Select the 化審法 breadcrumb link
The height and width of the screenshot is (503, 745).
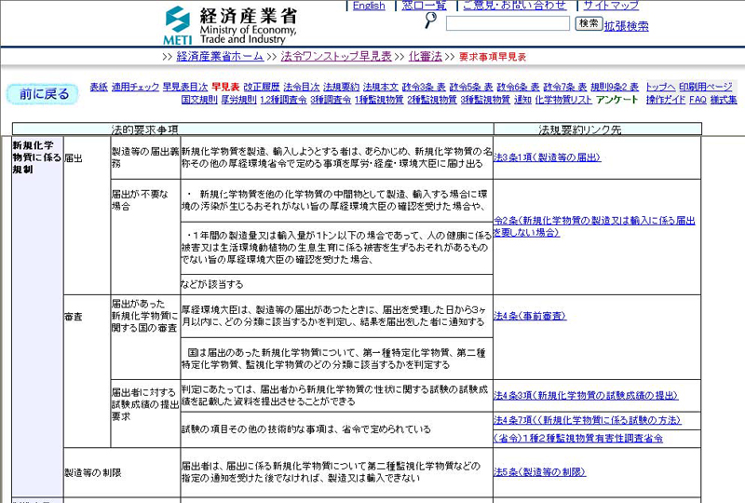coord(425,57)
